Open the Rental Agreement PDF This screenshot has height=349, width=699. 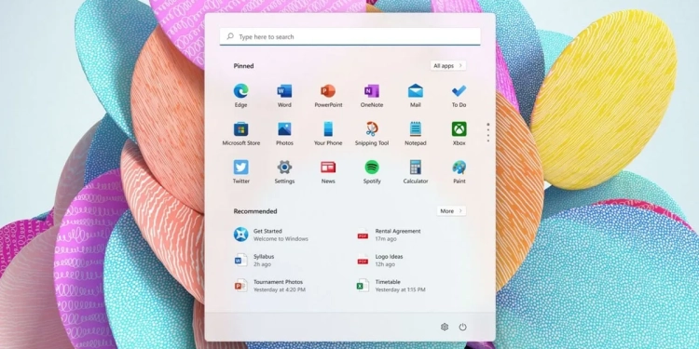tap(389, 235)
